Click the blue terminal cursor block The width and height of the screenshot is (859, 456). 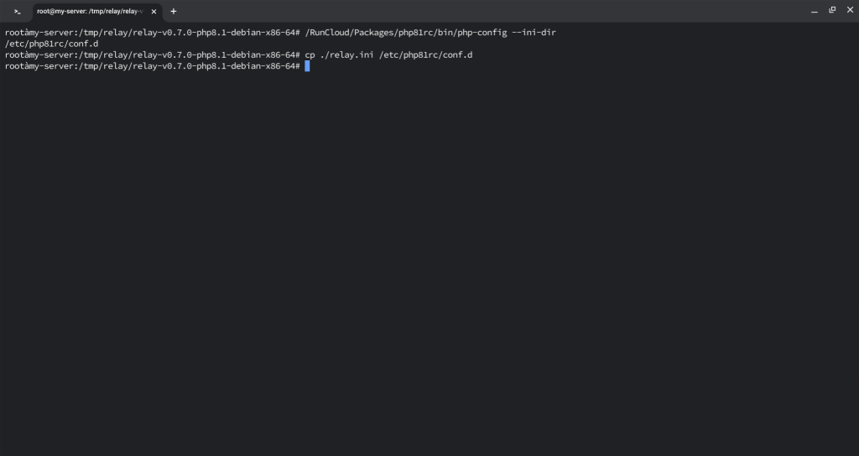tap(308, 66)
